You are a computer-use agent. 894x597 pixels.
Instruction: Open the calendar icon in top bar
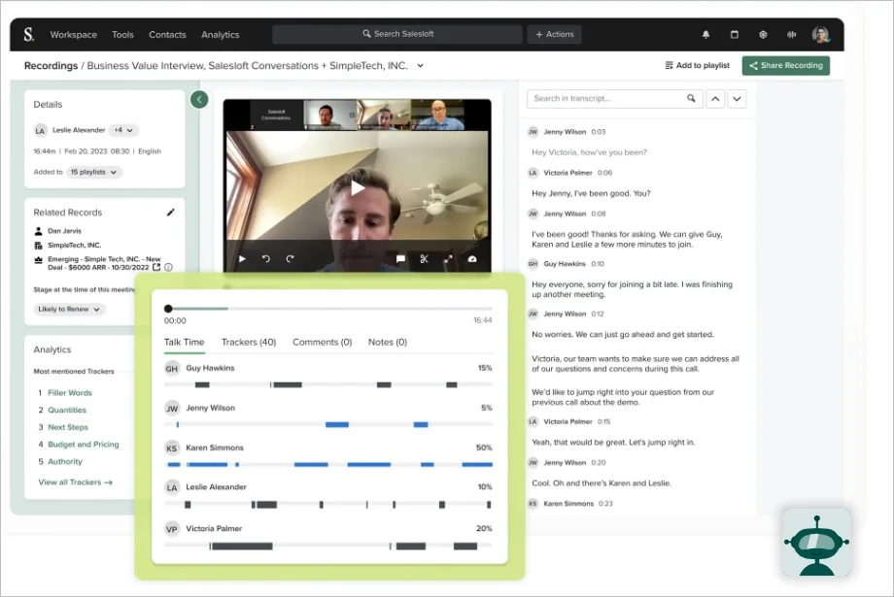[x=735, y=35]
